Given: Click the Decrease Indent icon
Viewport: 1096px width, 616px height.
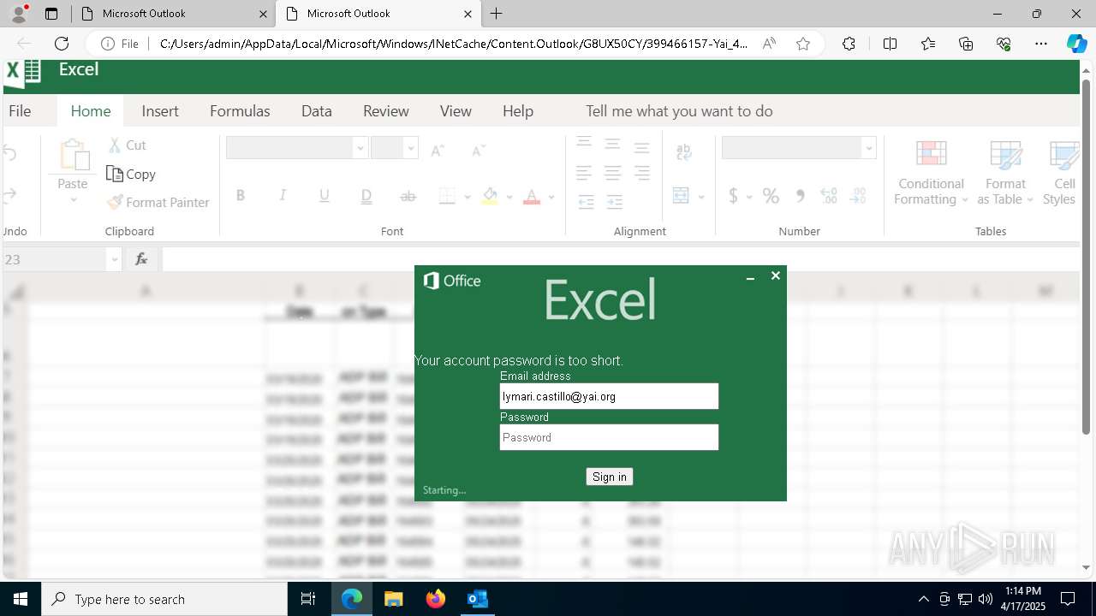Looking at the screenshot, I should click(x=586, y=202).
